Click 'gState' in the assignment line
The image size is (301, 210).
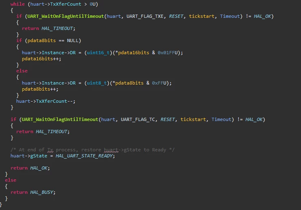[x=39, y=156]
